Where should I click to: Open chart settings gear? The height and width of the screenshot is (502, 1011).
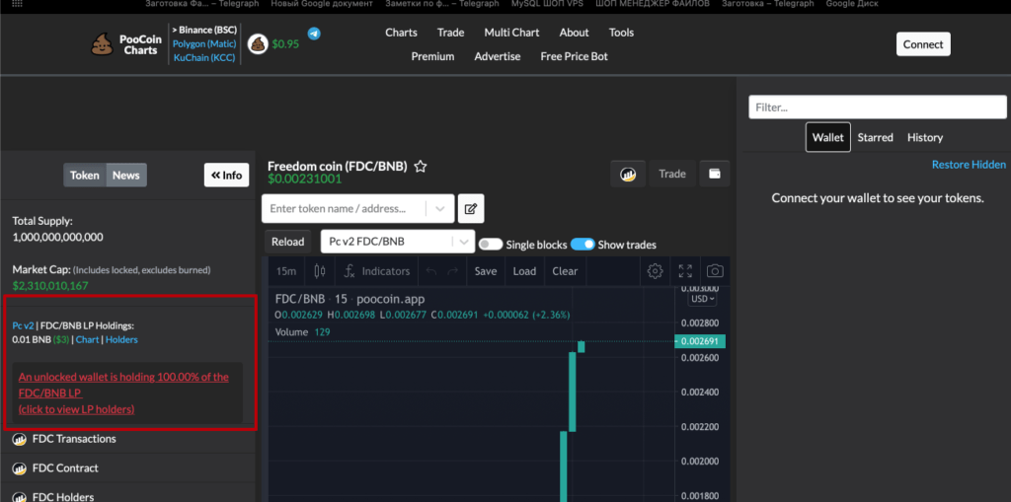[x=656, y=271]
